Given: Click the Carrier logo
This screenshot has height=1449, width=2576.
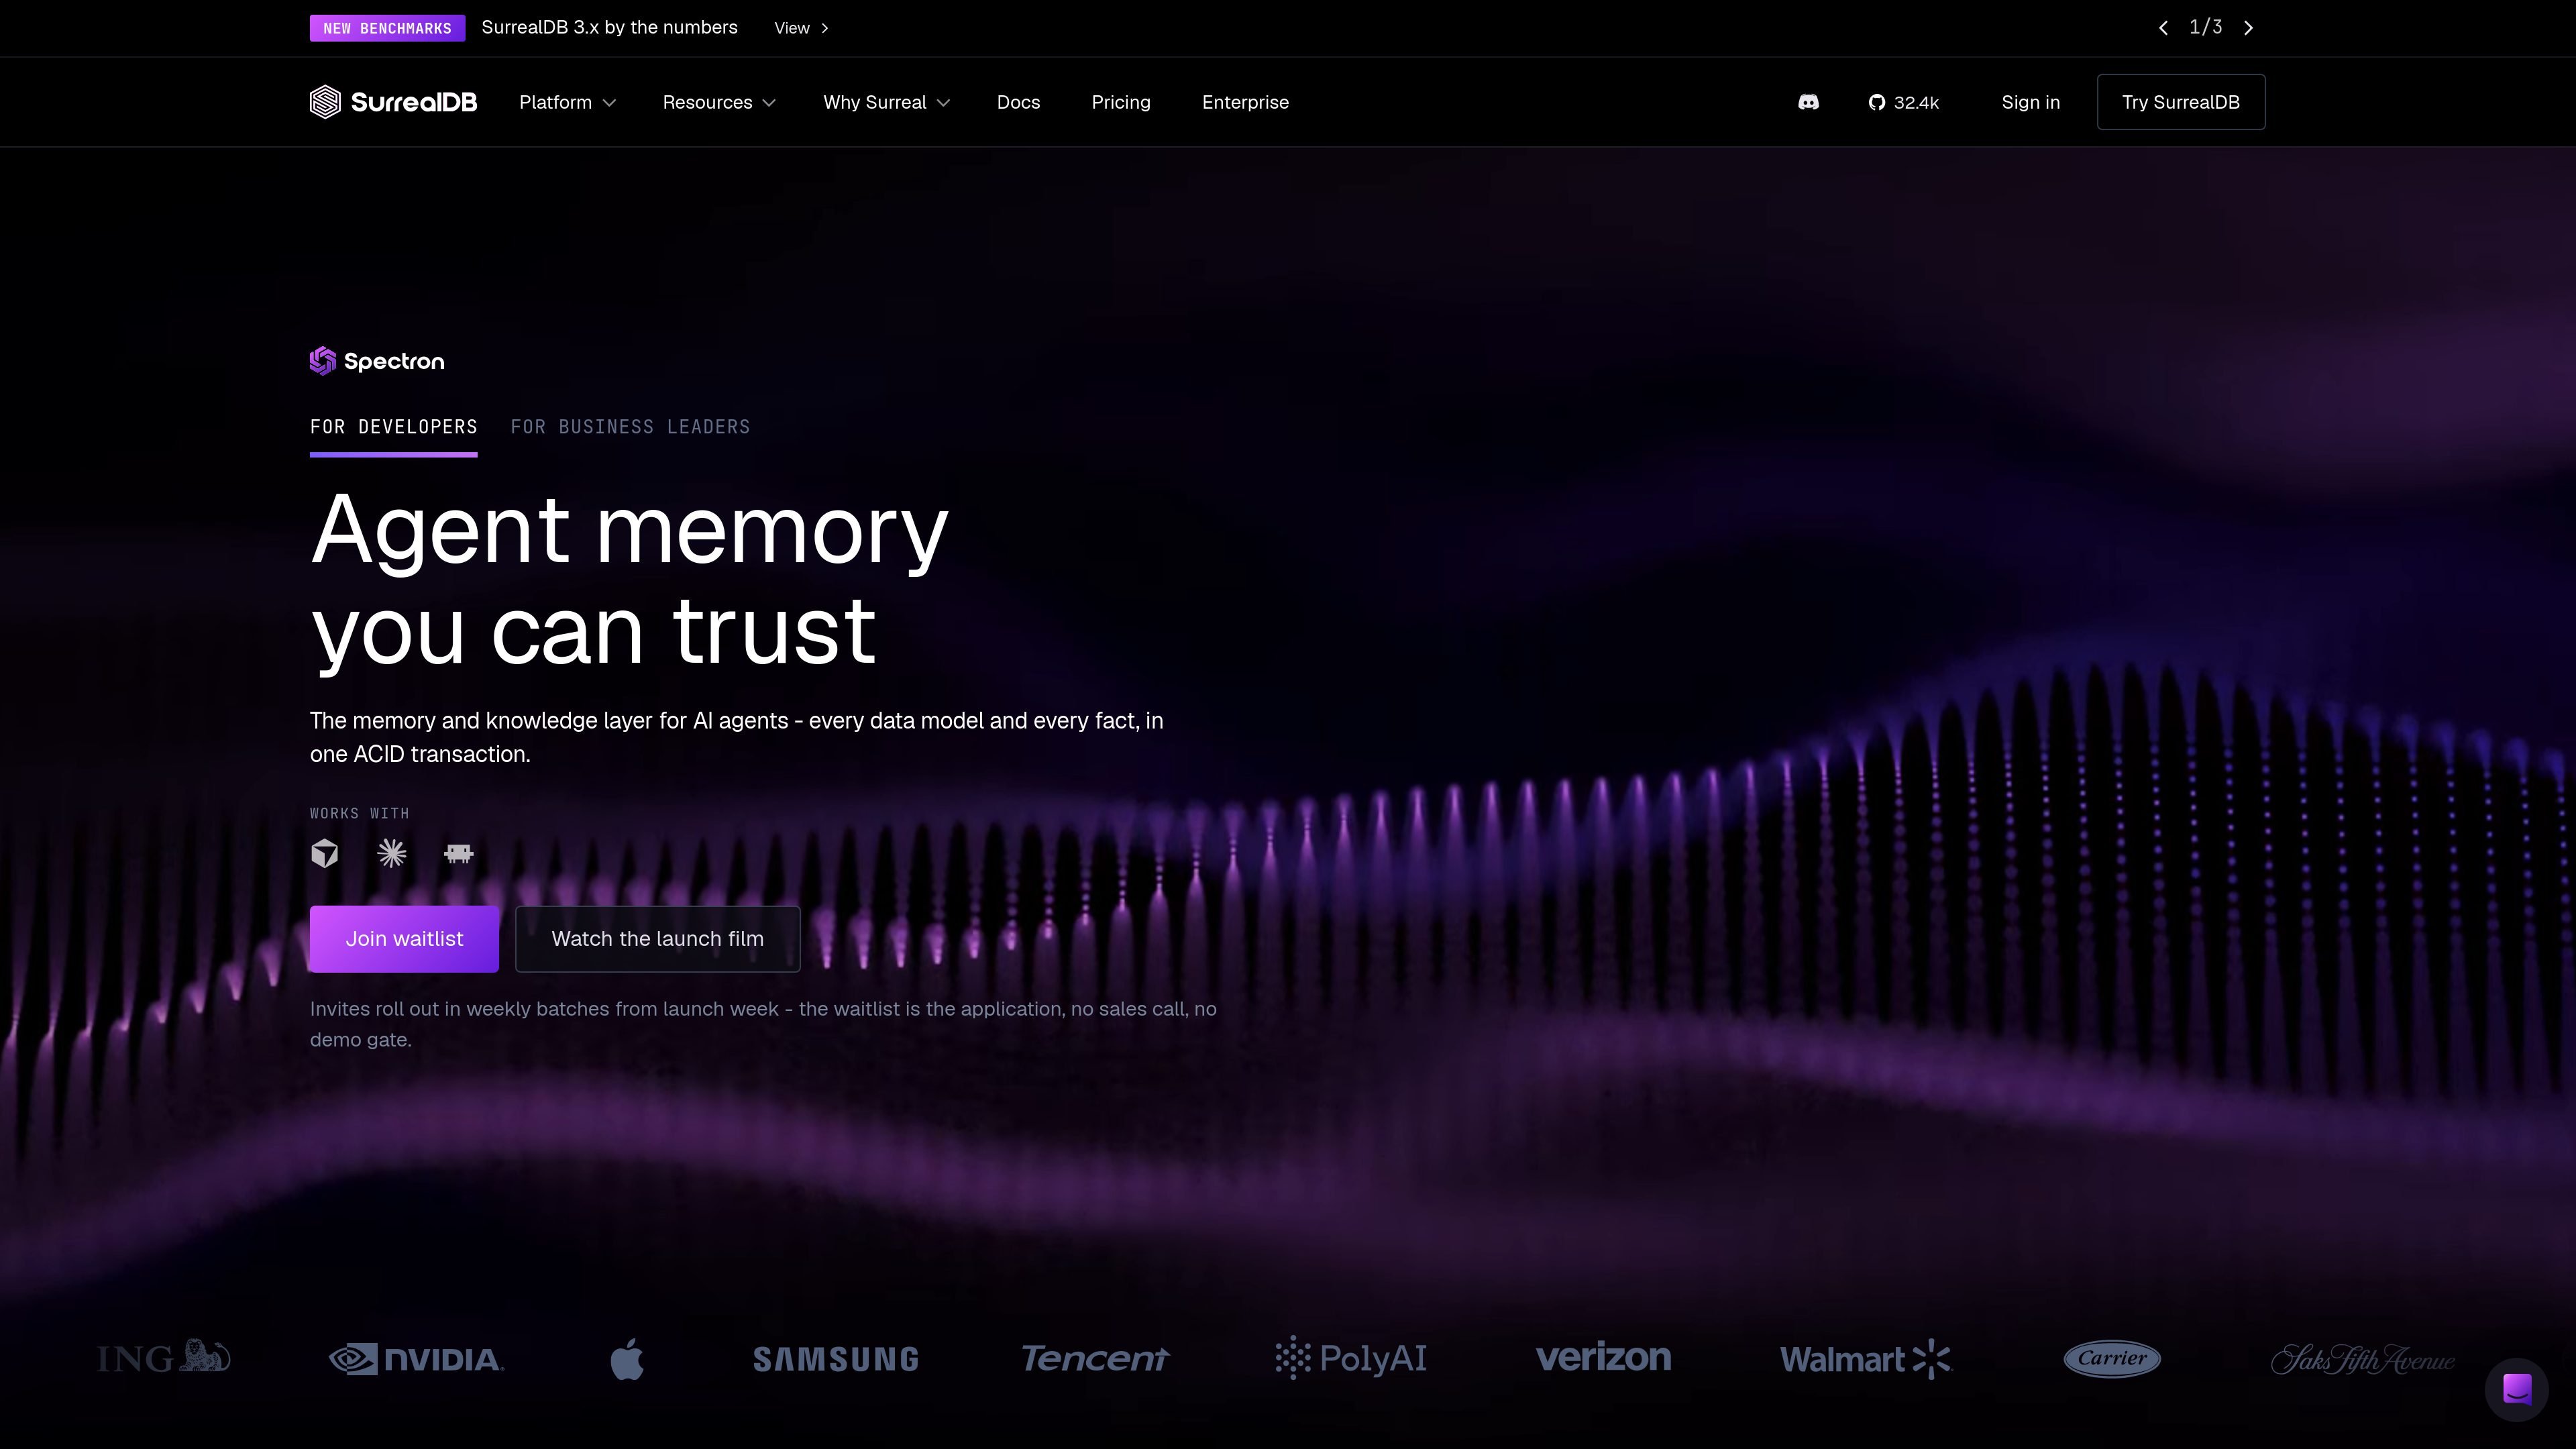Looking at the screenshot, I should [x=2112, y=1358].
